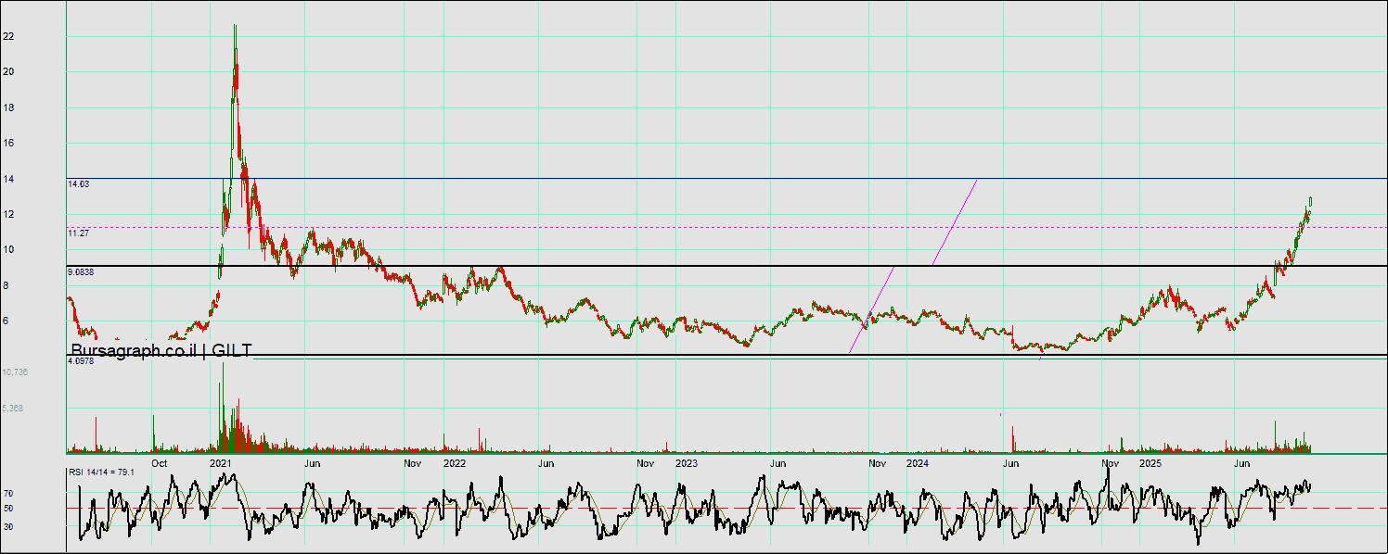Select the latest candlestick at chart's right end

pyautogui.click(x=1310, y=201)
